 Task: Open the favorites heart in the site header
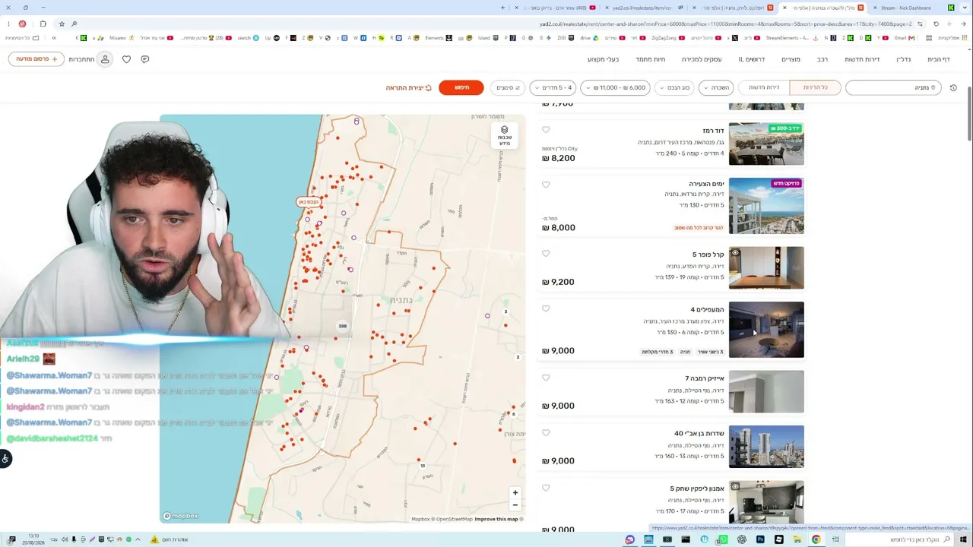(x=126, y=59)
